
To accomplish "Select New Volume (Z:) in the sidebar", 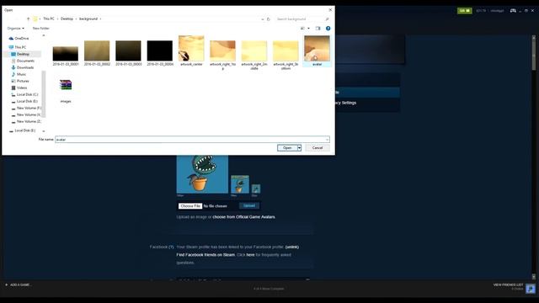I will pyautogui.click(x=29, y=121).
